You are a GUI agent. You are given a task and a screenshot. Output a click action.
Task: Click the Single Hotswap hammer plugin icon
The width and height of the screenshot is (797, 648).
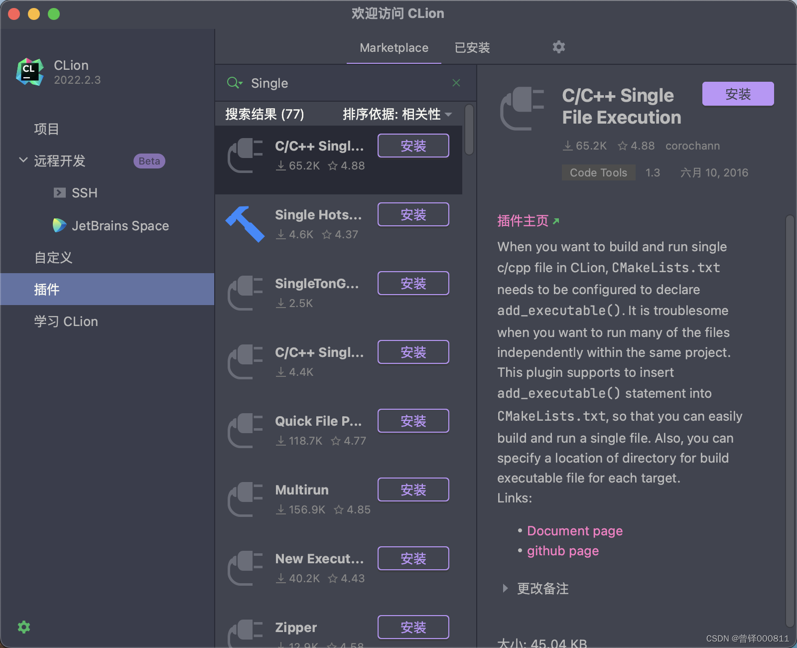(x=245, y=224)
